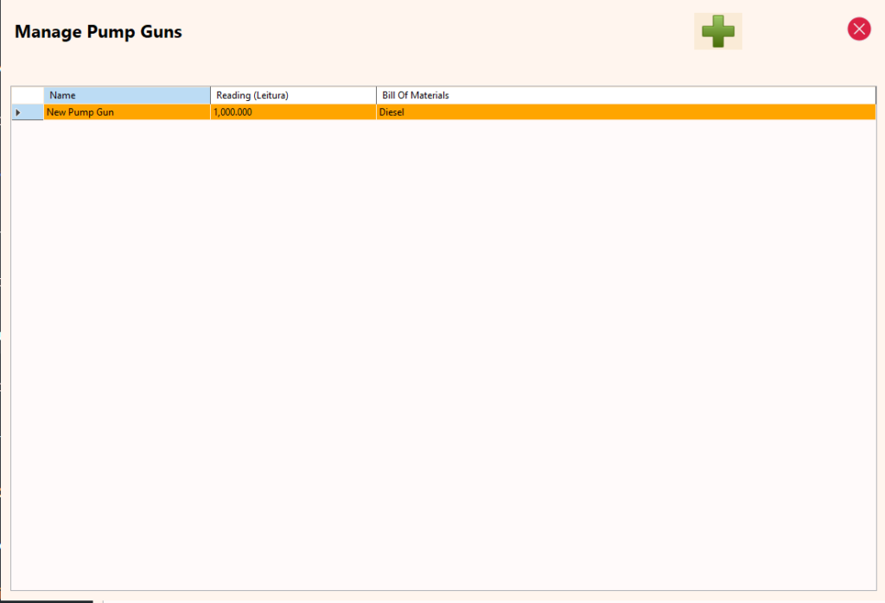Viewport: 885px width, 603px height.
Task: Click empty grid area below the pump gun row
Action: (x=442, y=346)
